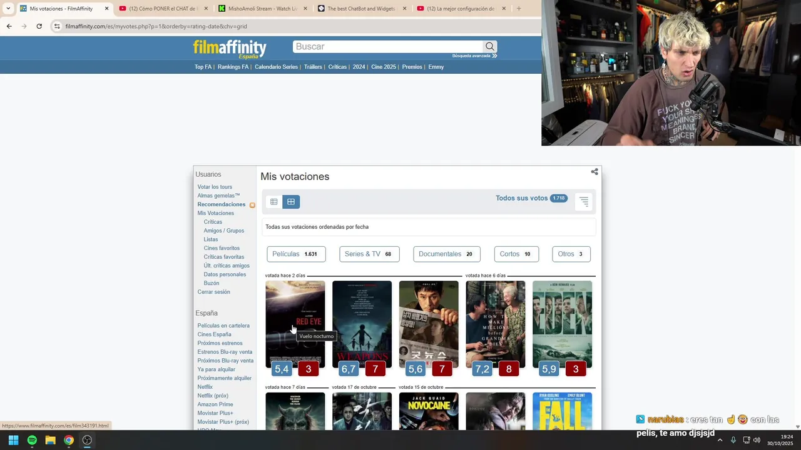
Task: Open Recomendaciones sidebar link
Action: (222, 204)
